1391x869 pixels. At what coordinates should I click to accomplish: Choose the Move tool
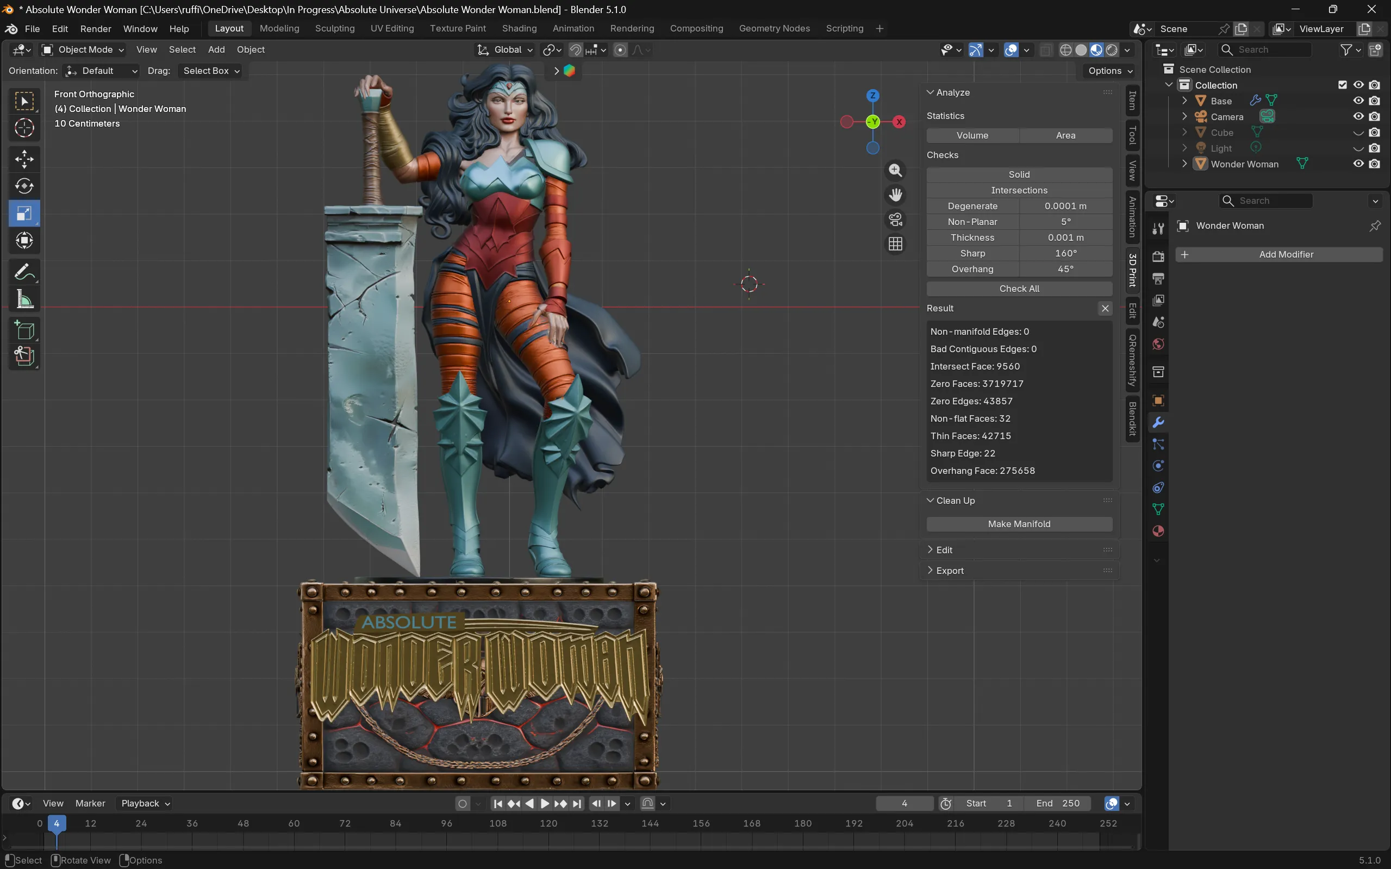[x=24, y=159]
